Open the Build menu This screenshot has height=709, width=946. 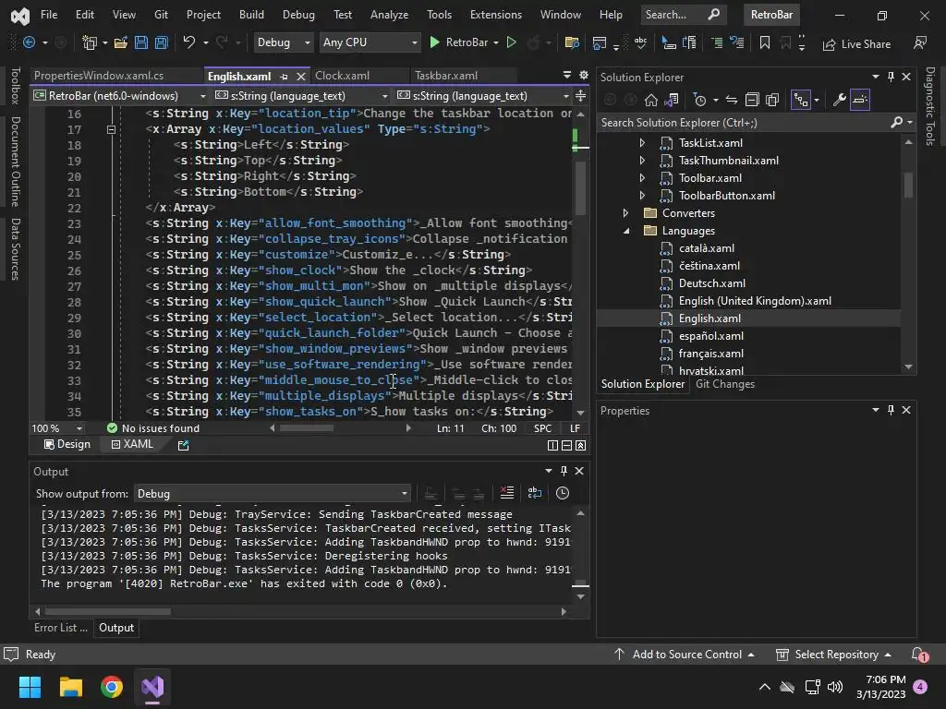[251, 15]
